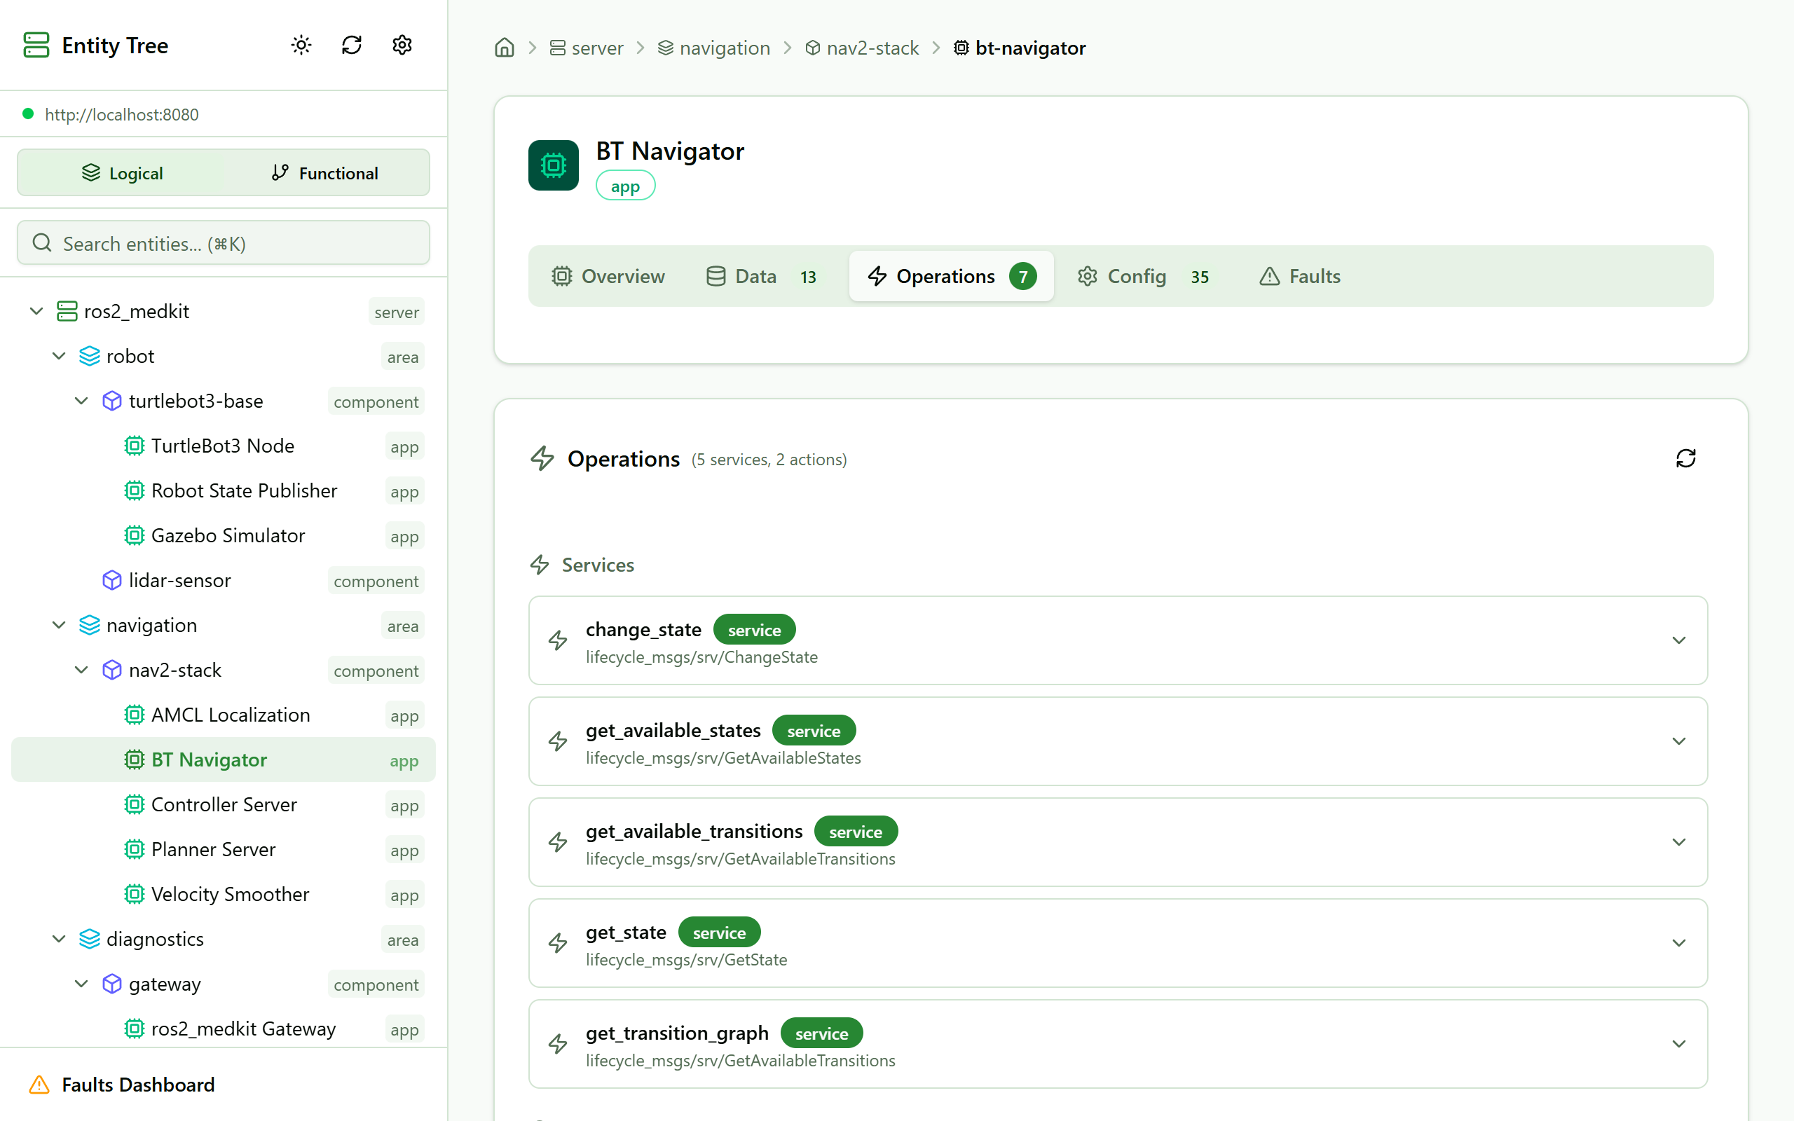
Task: Open settings gear in Entity Tree header
Action: [x=402, y=46]
